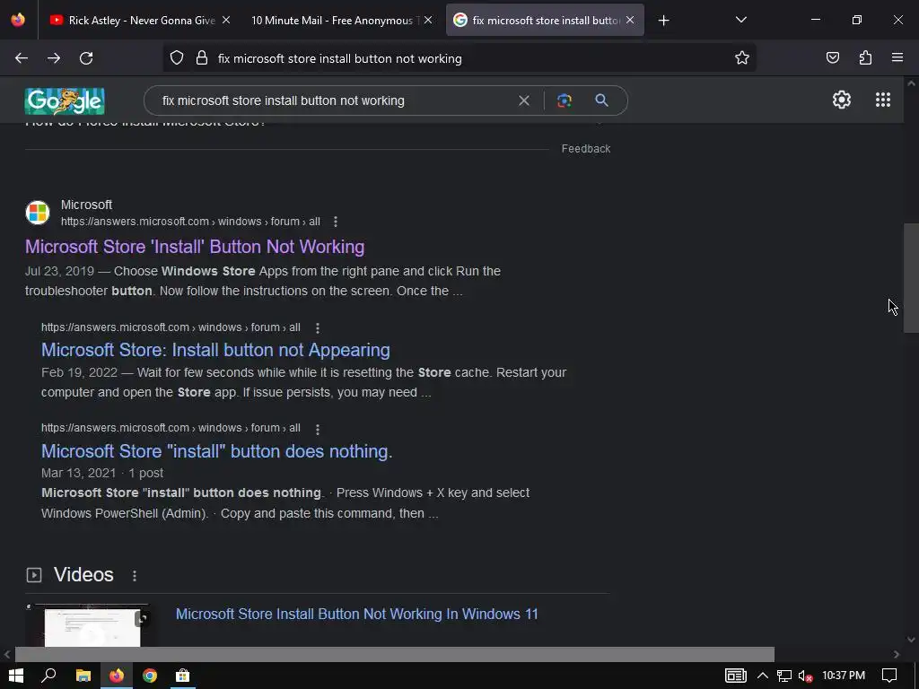
Task: Open the muted volume tray icon
Action: pyautogui.click(x=805, y=676)
